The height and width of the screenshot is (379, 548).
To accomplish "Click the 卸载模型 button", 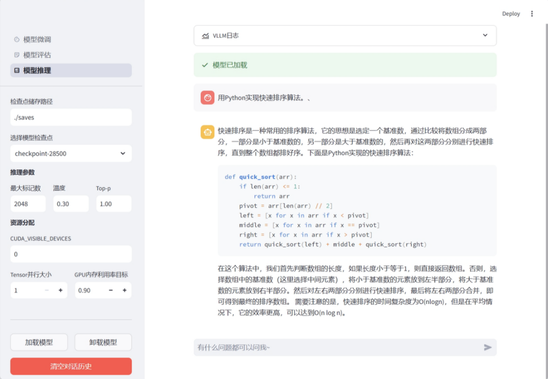I will (x=103, y=342).
